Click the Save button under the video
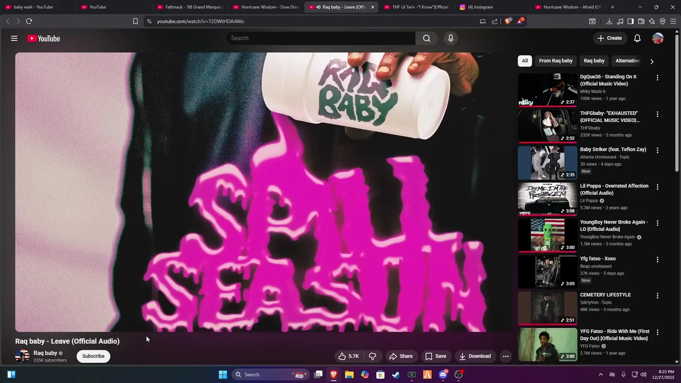 coord(435,356)
